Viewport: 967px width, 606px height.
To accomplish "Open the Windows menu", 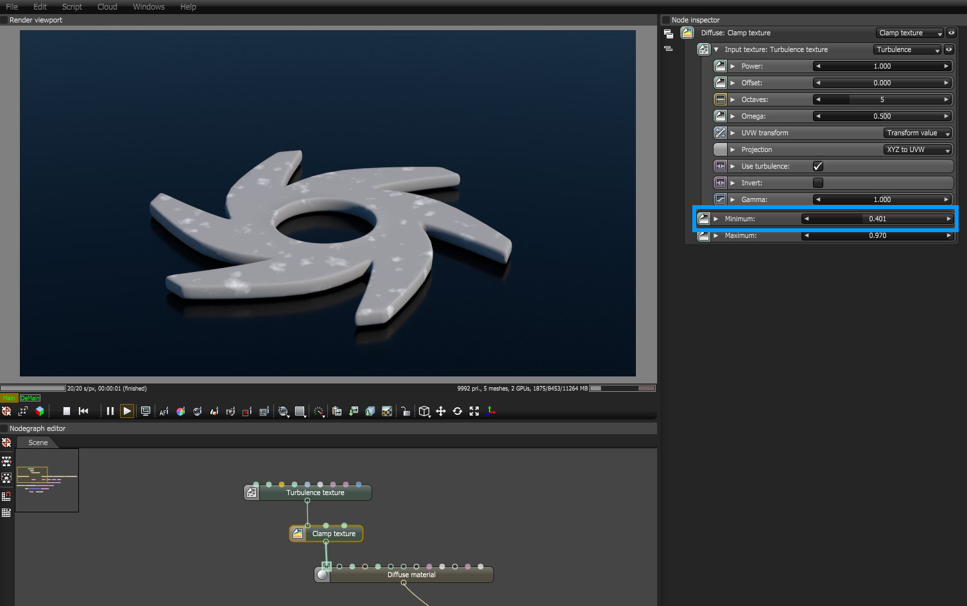I will [x=149, y=6].
